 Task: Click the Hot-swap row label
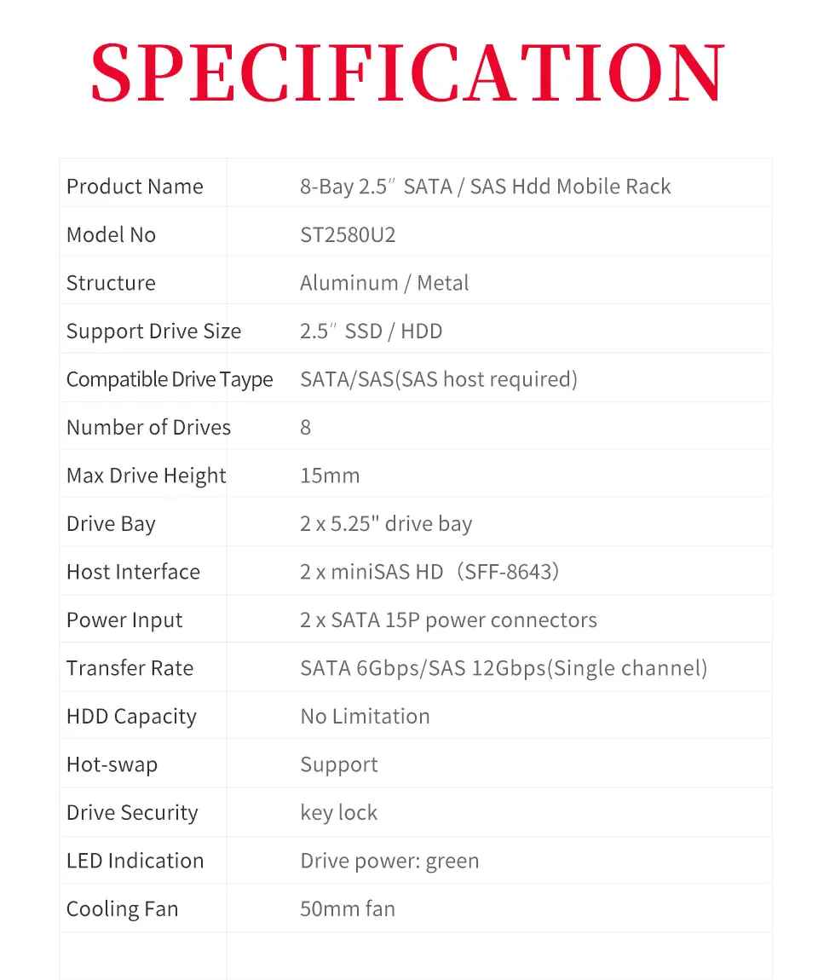112,764
